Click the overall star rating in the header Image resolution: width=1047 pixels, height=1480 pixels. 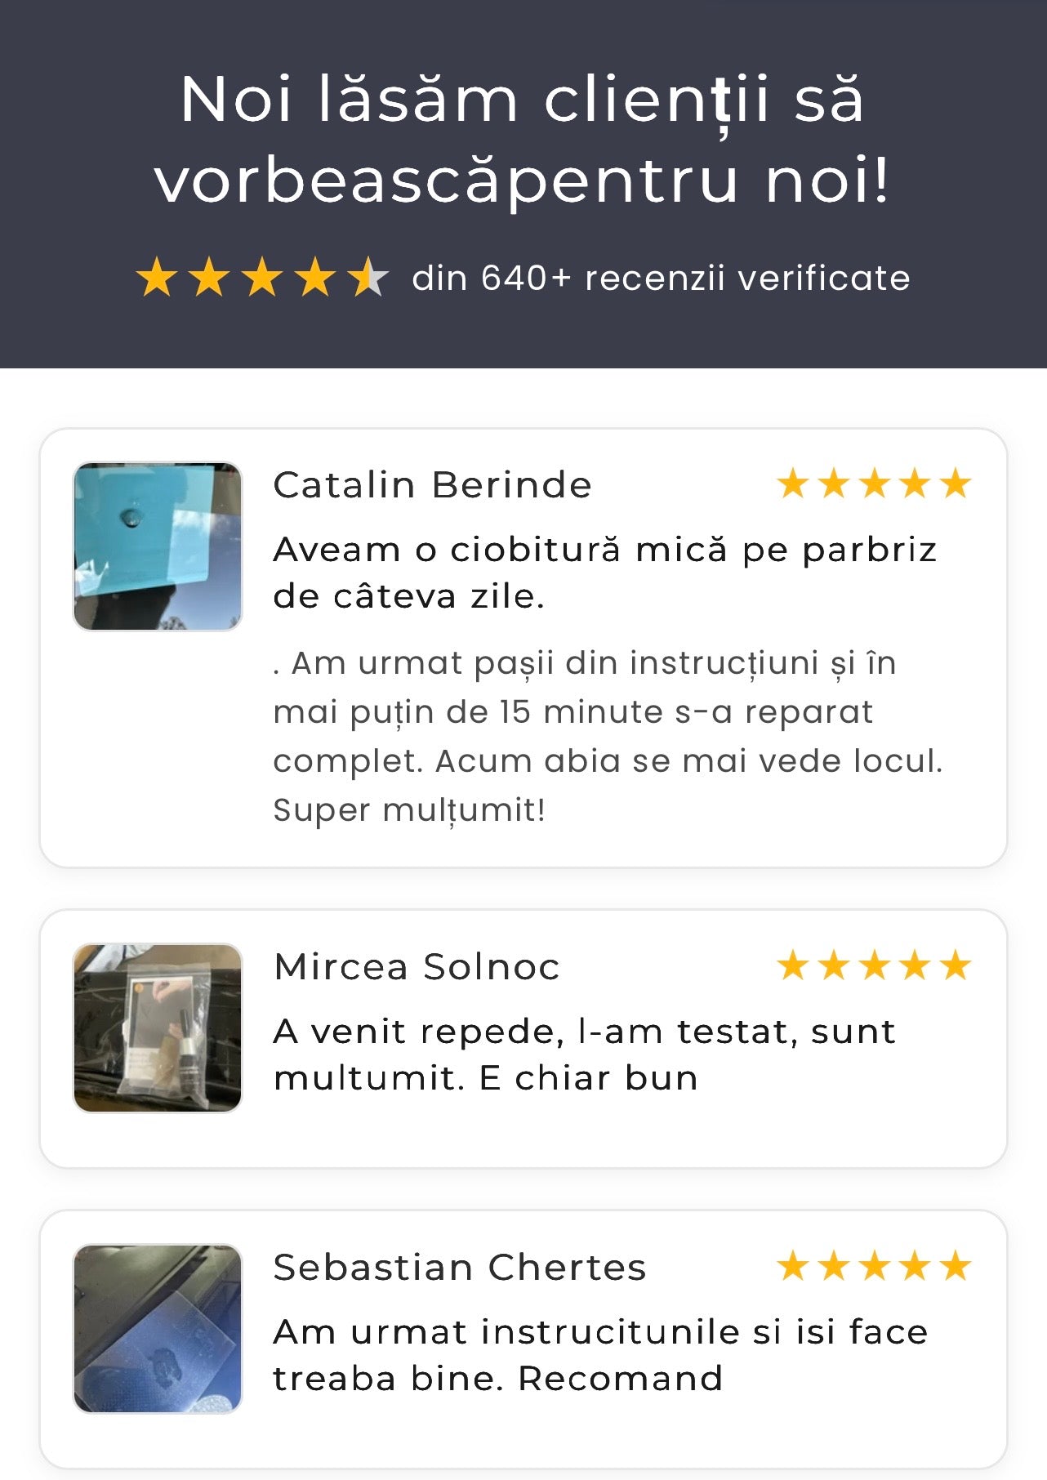click(x=261, y=278)
